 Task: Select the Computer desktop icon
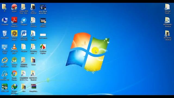click(x=5, y=21)
